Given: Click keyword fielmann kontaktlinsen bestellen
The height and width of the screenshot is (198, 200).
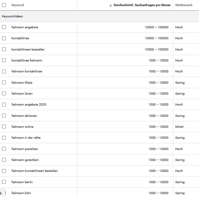Looking at the screenshot, I should tap(35, 171).
